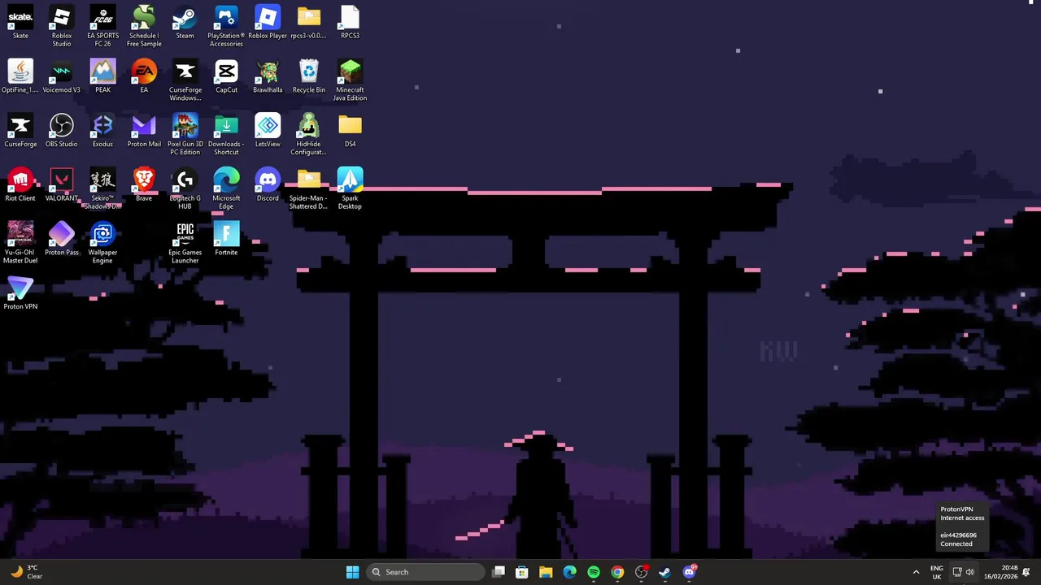Select the Schedule I Free Sample icon

[x=144, y=26]
